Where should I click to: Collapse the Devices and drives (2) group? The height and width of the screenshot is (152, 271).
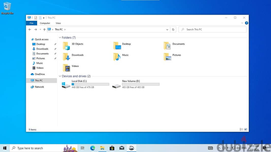click(x=60, y=76)
